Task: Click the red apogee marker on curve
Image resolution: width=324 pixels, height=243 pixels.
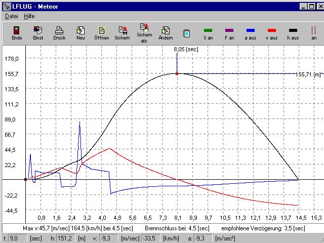Action: pos(177,74)
